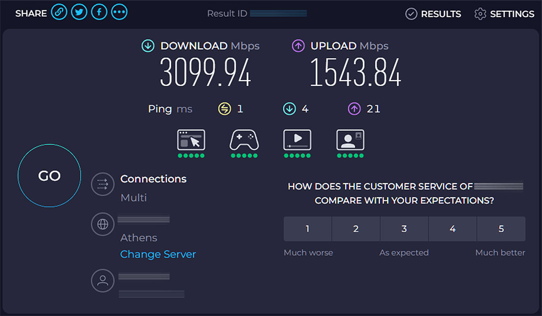542x316 pixels.
Task: Click the web browsing experience icon
Action: pos(191,141)
